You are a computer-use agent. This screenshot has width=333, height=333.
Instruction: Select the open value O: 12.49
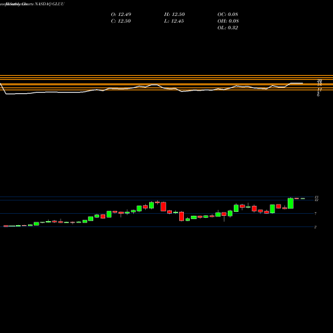click(121, 14)
